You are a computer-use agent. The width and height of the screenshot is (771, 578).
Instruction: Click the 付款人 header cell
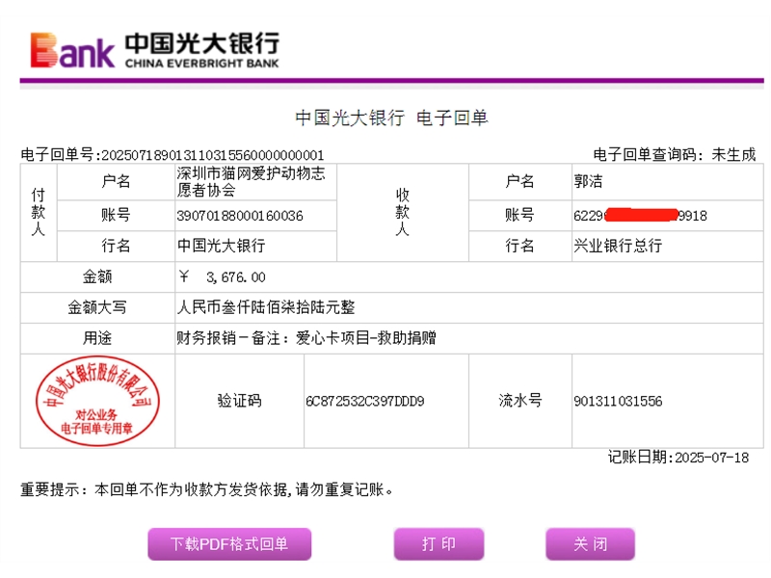click(39, 212)
